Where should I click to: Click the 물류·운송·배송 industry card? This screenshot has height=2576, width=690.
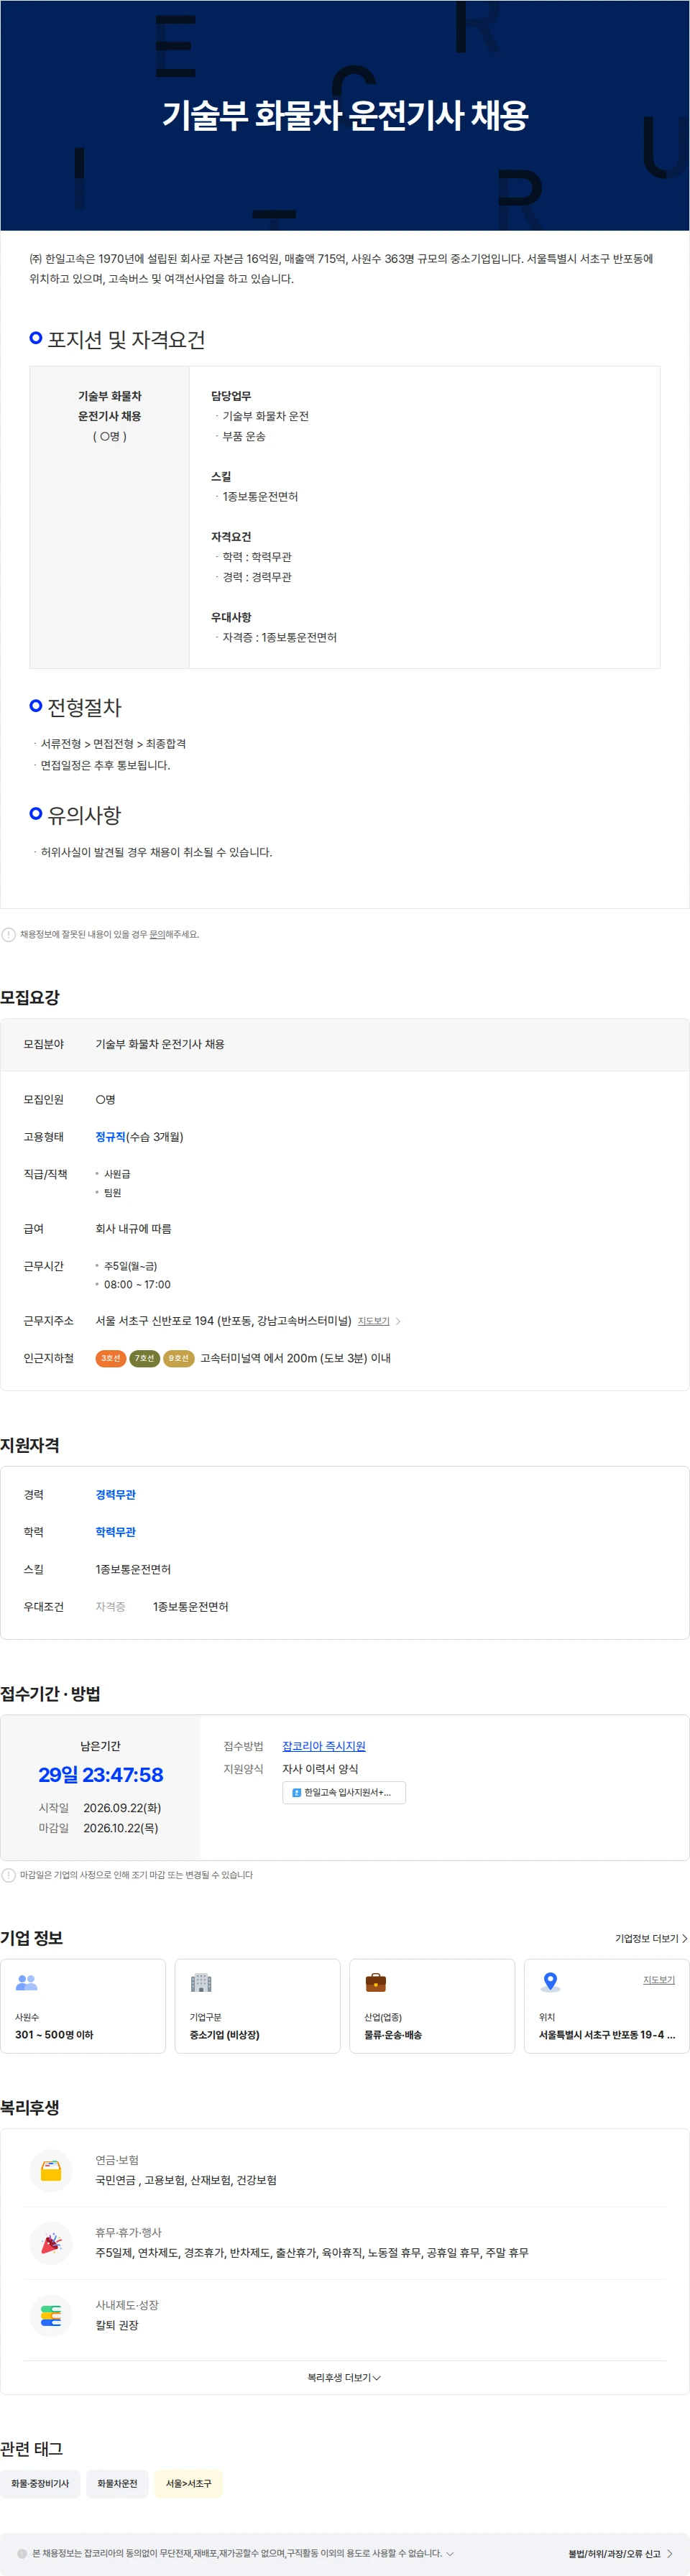pos(432,2006)
